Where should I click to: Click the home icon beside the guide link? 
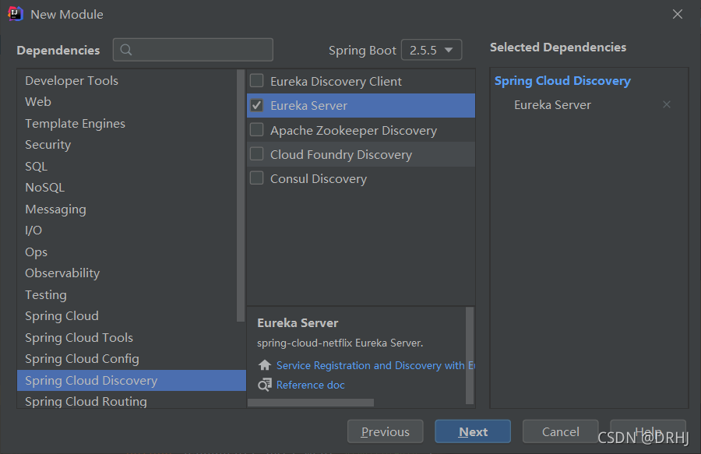[265, 365]
